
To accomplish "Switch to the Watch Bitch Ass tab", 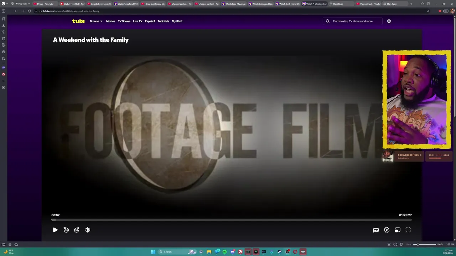I will pos(261,4).
